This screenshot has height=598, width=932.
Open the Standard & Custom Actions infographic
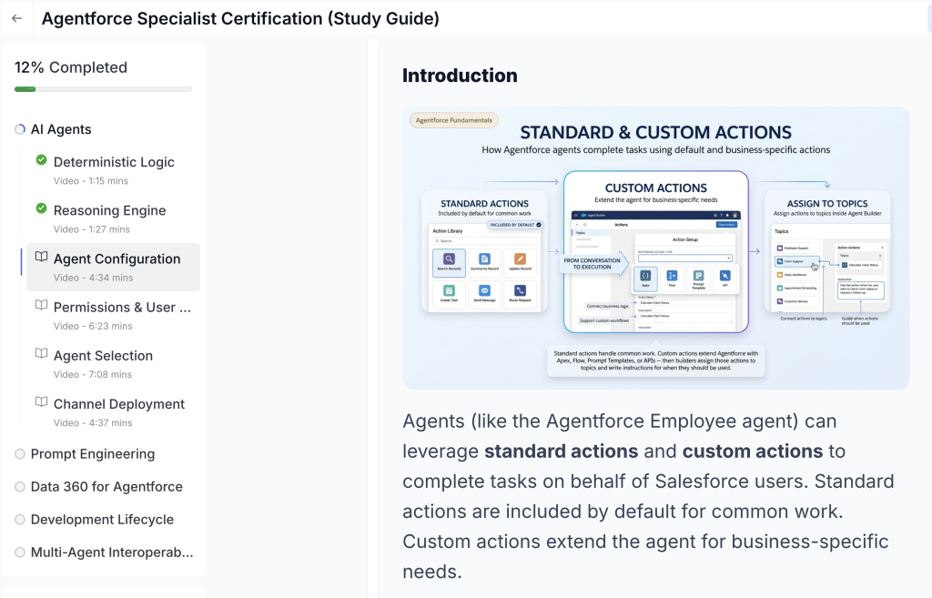[x=655, y=248]
